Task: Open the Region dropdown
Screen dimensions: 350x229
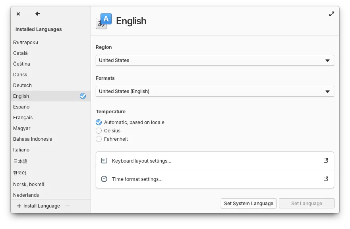Action: click(x=215, y=60)
